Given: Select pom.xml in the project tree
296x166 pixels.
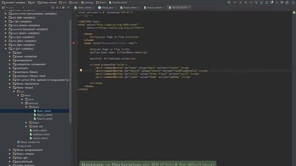Looking at the screenshot, I should [24, 146].
